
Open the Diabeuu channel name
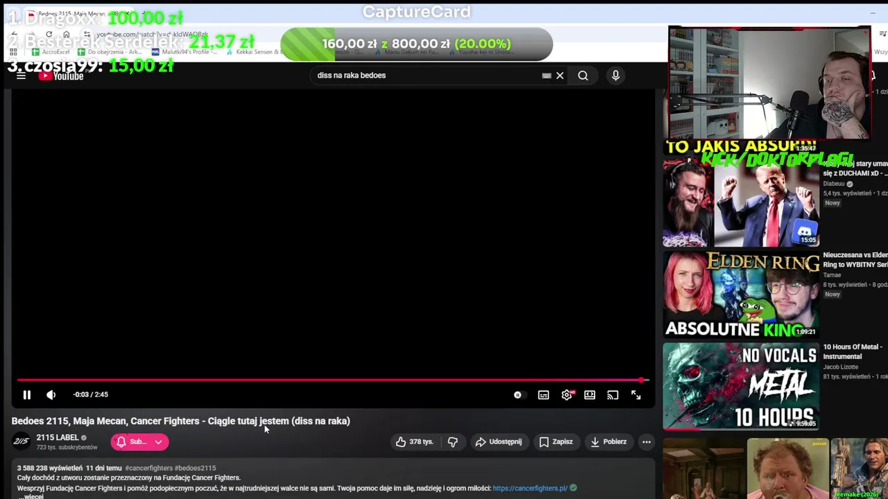coord(834,184)
